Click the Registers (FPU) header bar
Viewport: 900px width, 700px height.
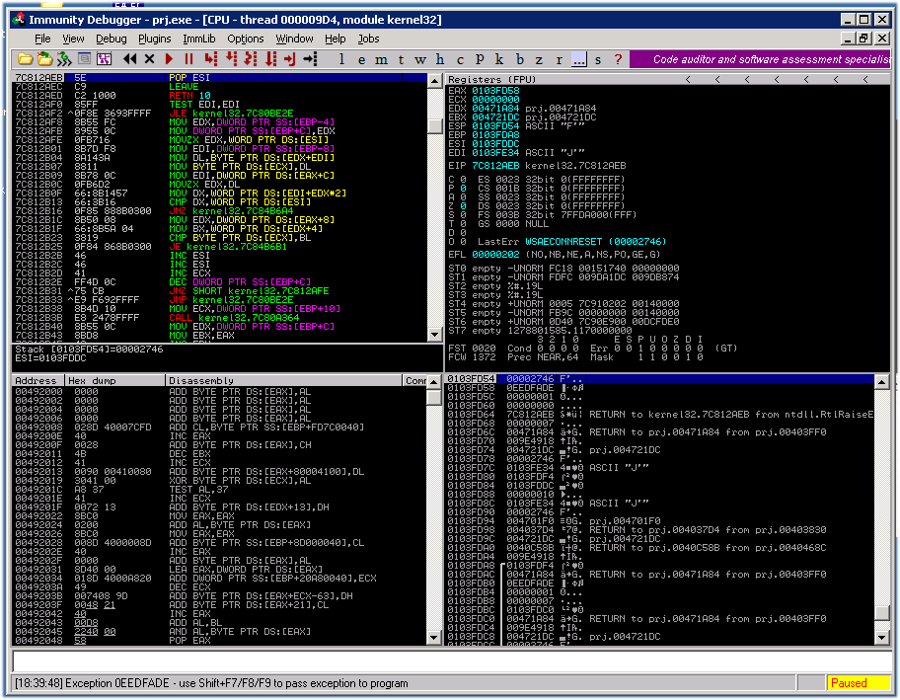point(667,79)
